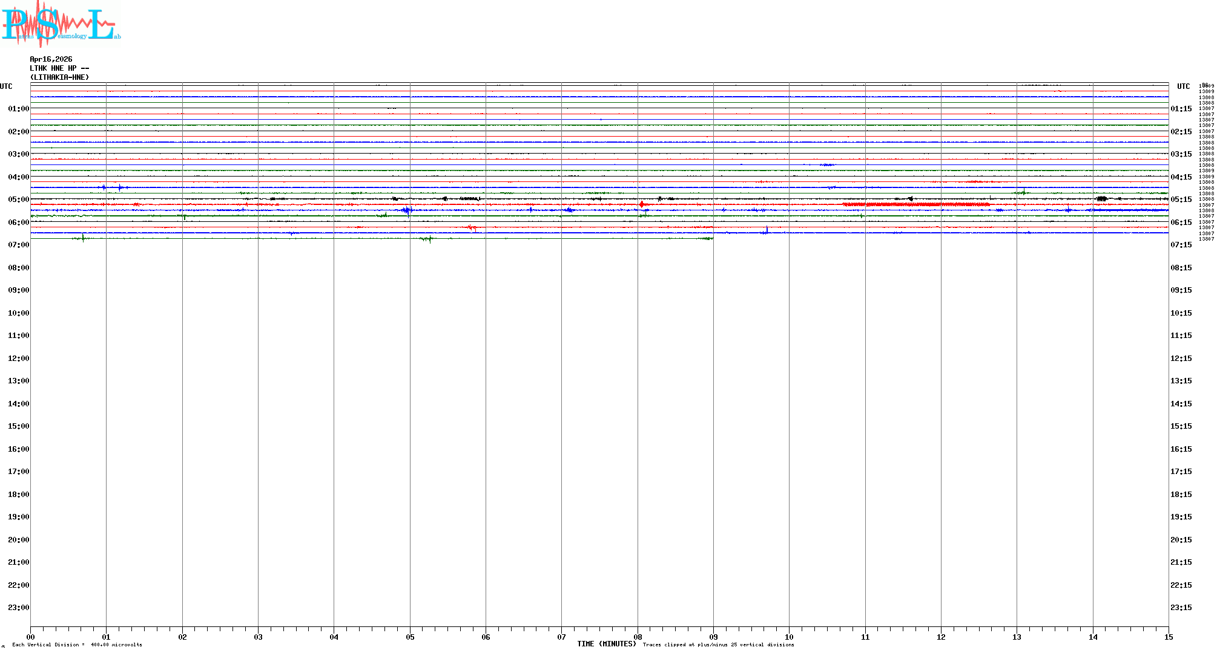Click the 23:00 hour label on left axis
Screen dimensions: 1217x653
(18, 608)
